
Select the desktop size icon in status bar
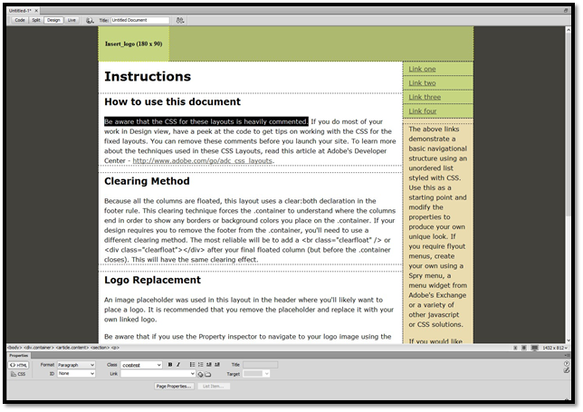(534, 348)
